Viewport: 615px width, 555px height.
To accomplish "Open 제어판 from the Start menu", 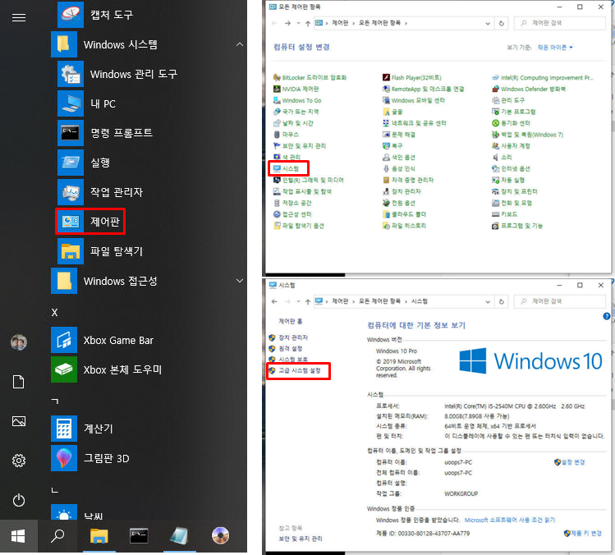I will pyautogui.click(x=90, y=222).
